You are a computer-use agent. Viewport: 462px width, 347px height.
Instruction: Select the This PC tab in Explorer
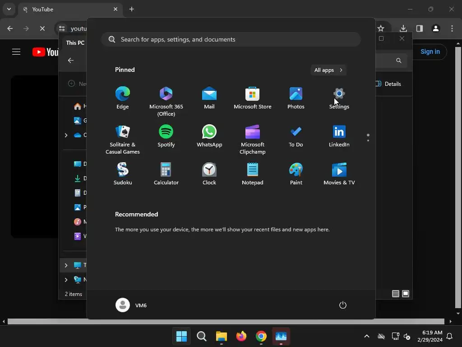click(x=75, y=43)
